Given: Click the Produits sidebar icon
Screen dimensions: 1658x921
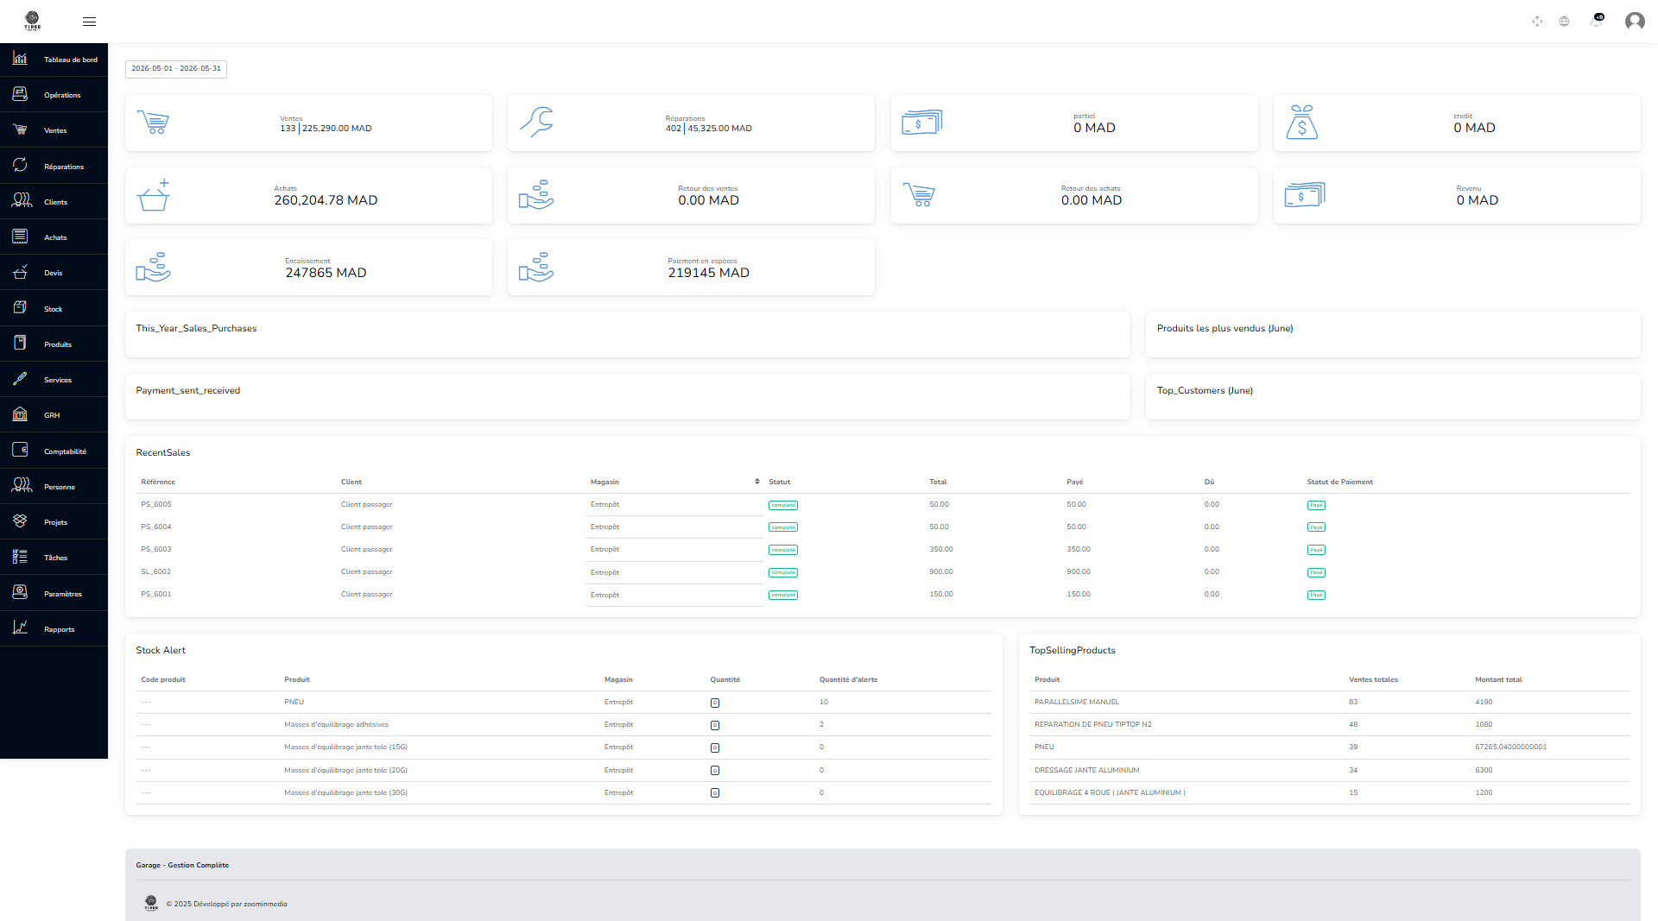Looking at the screenshot, I should click(x=20, y=344).
